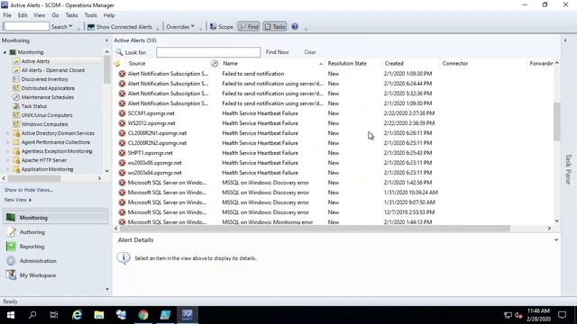
Task: Open the View menu
Action: click(x=40, y=15)
